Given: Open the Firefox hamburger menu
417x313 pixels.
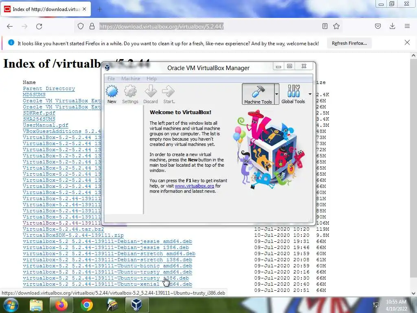Looking at the screenshot, I should (407, 26).
